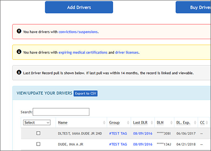Select driver name DUDE, IMA A JR

coord(70,144)
